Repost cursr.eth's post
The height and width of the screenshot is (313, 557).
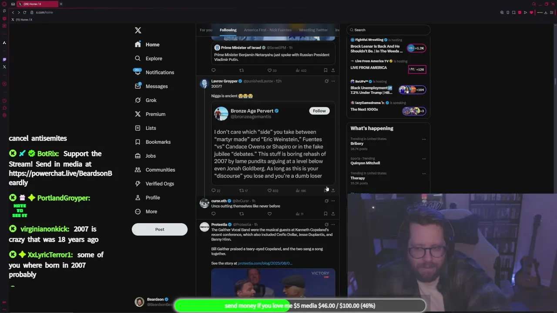coord(242,213)
